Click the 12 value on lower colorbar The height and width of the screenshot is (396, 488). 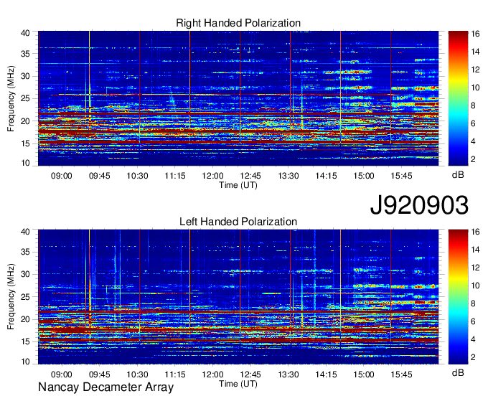475,268
